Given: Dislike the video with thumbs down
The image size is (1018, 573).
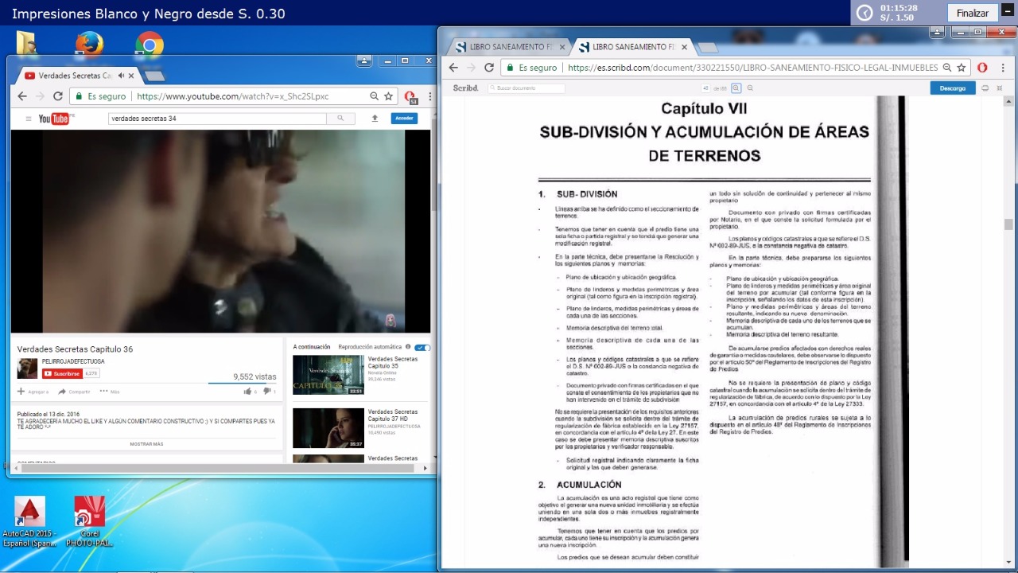Looking at the screenshot, I should click(267, 391).
